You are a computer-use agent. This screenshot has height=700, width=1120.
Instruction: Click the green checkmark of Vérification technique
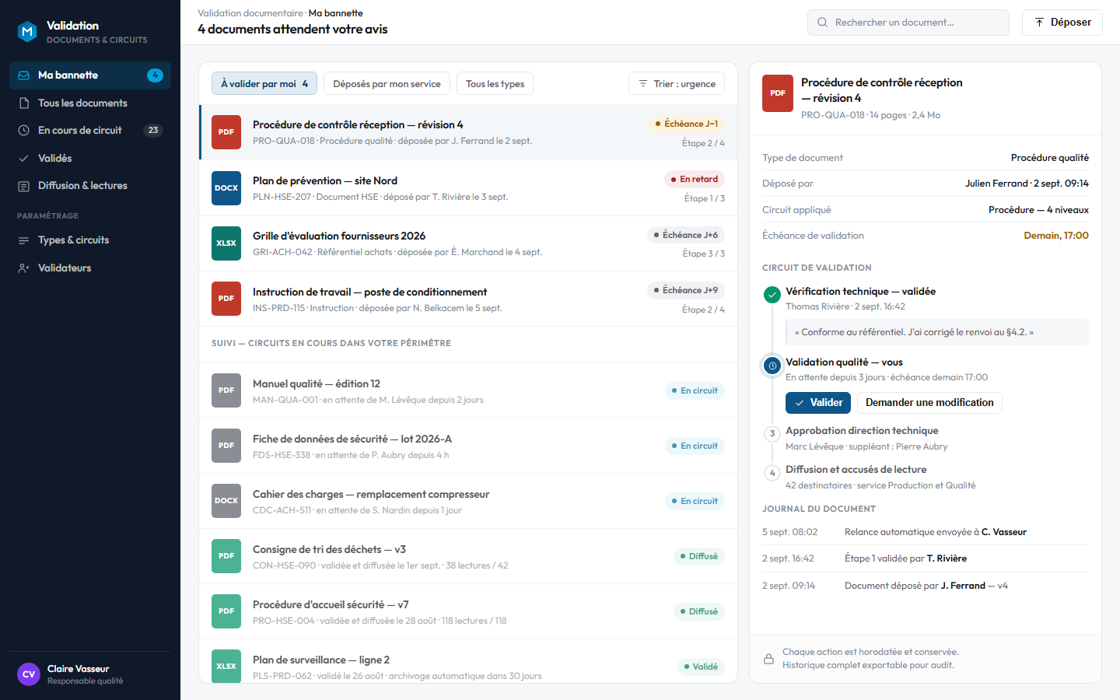point(772,295)
